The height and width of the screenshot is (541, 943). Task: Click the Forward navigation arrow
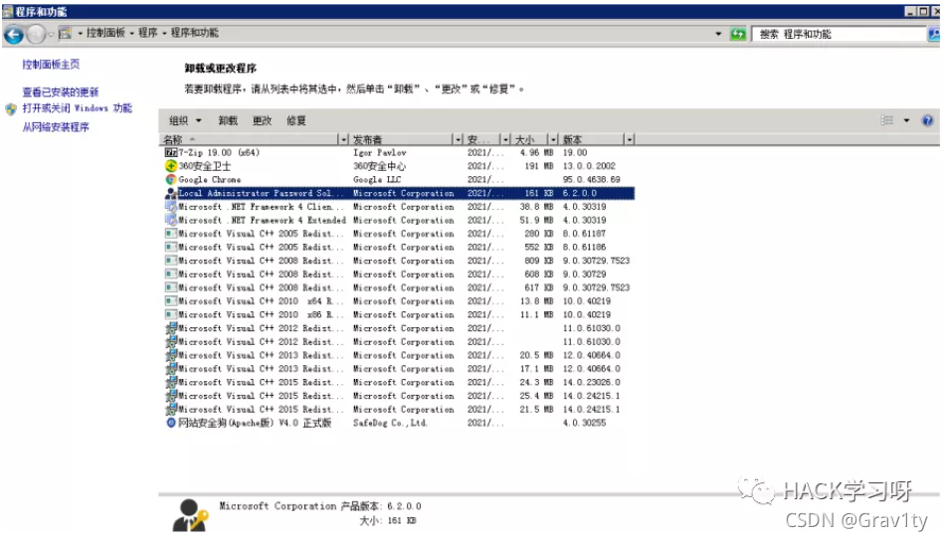[36, 34]
